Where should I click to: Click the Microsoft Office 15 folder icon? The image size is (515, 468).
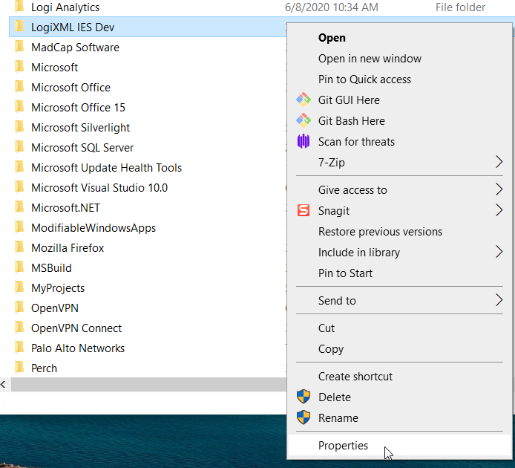coord(20,107)
